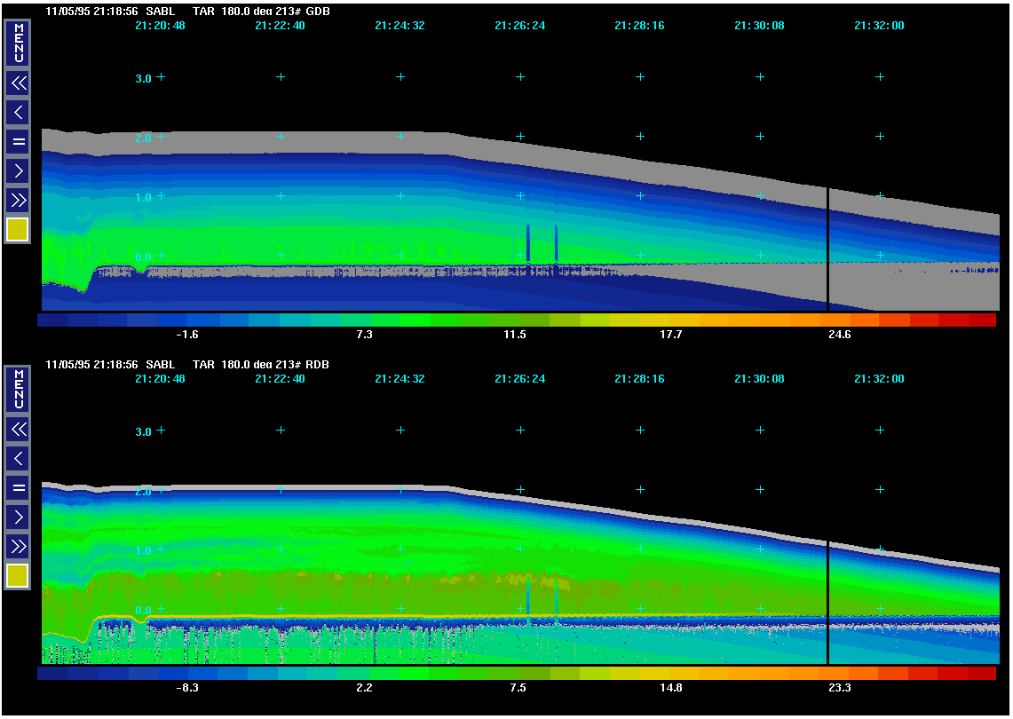Click the single-right arrow in the bottom RDB panel
Viewport: 1013px width, 719px height.
pyautogui.click(x=18, y=517)
